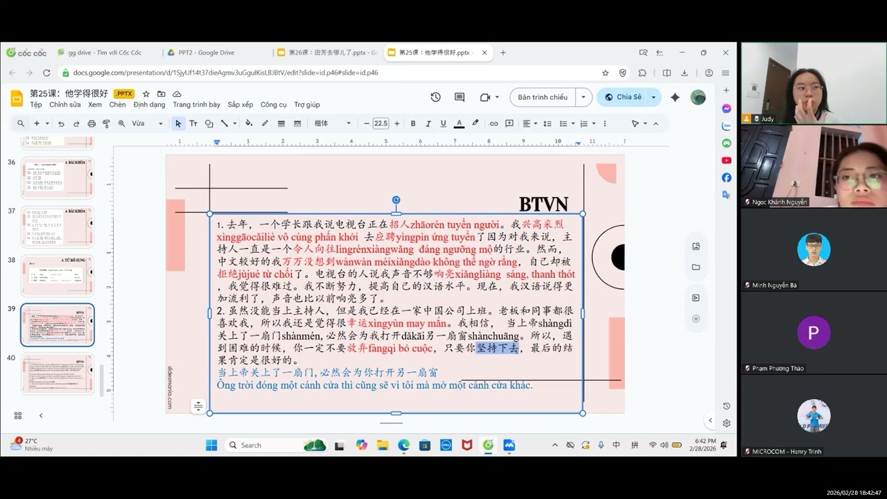887x499 pixels.
Task: Open the bulleted list dropdown
Action: (x=567, y=123)
